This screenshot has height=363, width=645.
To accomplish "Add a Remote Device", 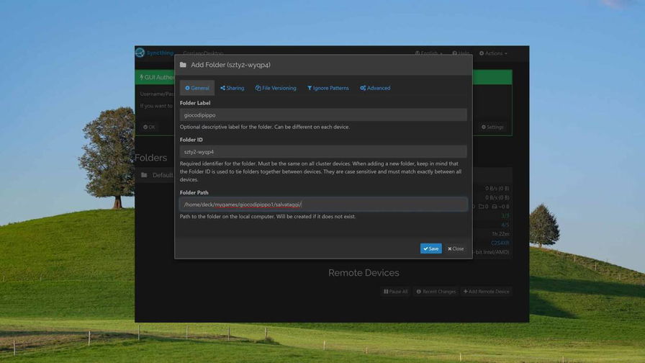I will click(486, 292).
